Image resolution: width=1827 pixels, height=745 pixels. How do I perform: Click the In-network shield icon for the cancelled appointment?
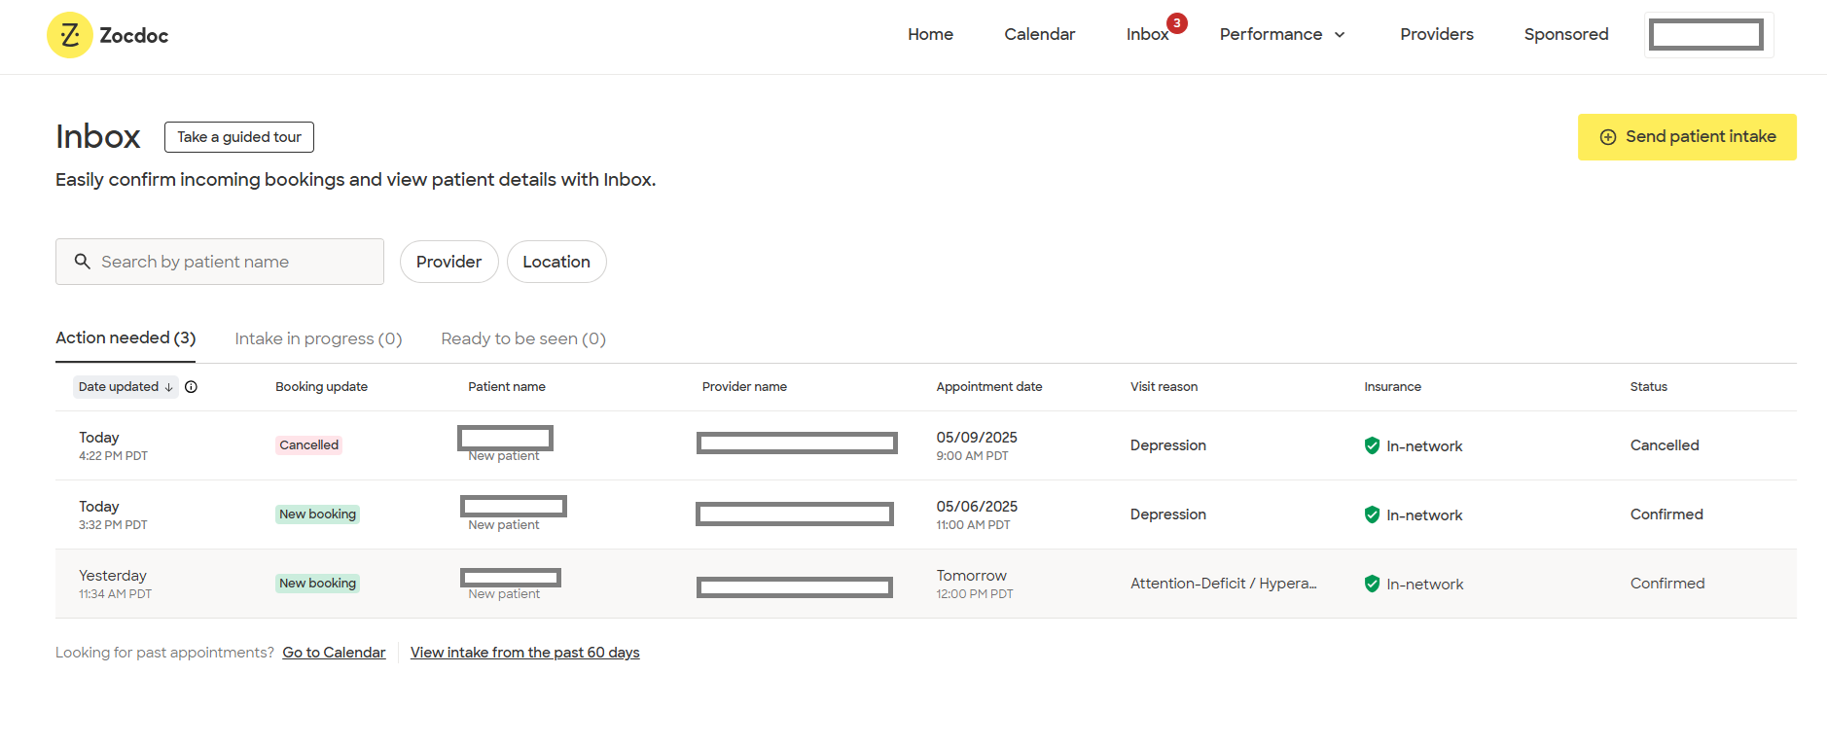click(1372, 445)
